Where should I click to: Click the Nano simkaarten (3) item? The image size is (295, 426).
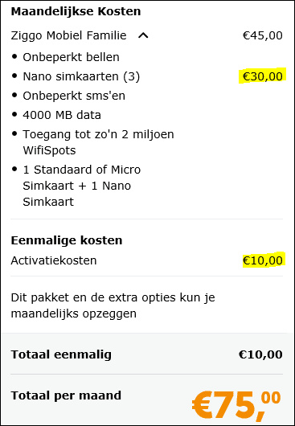[81, 77]
